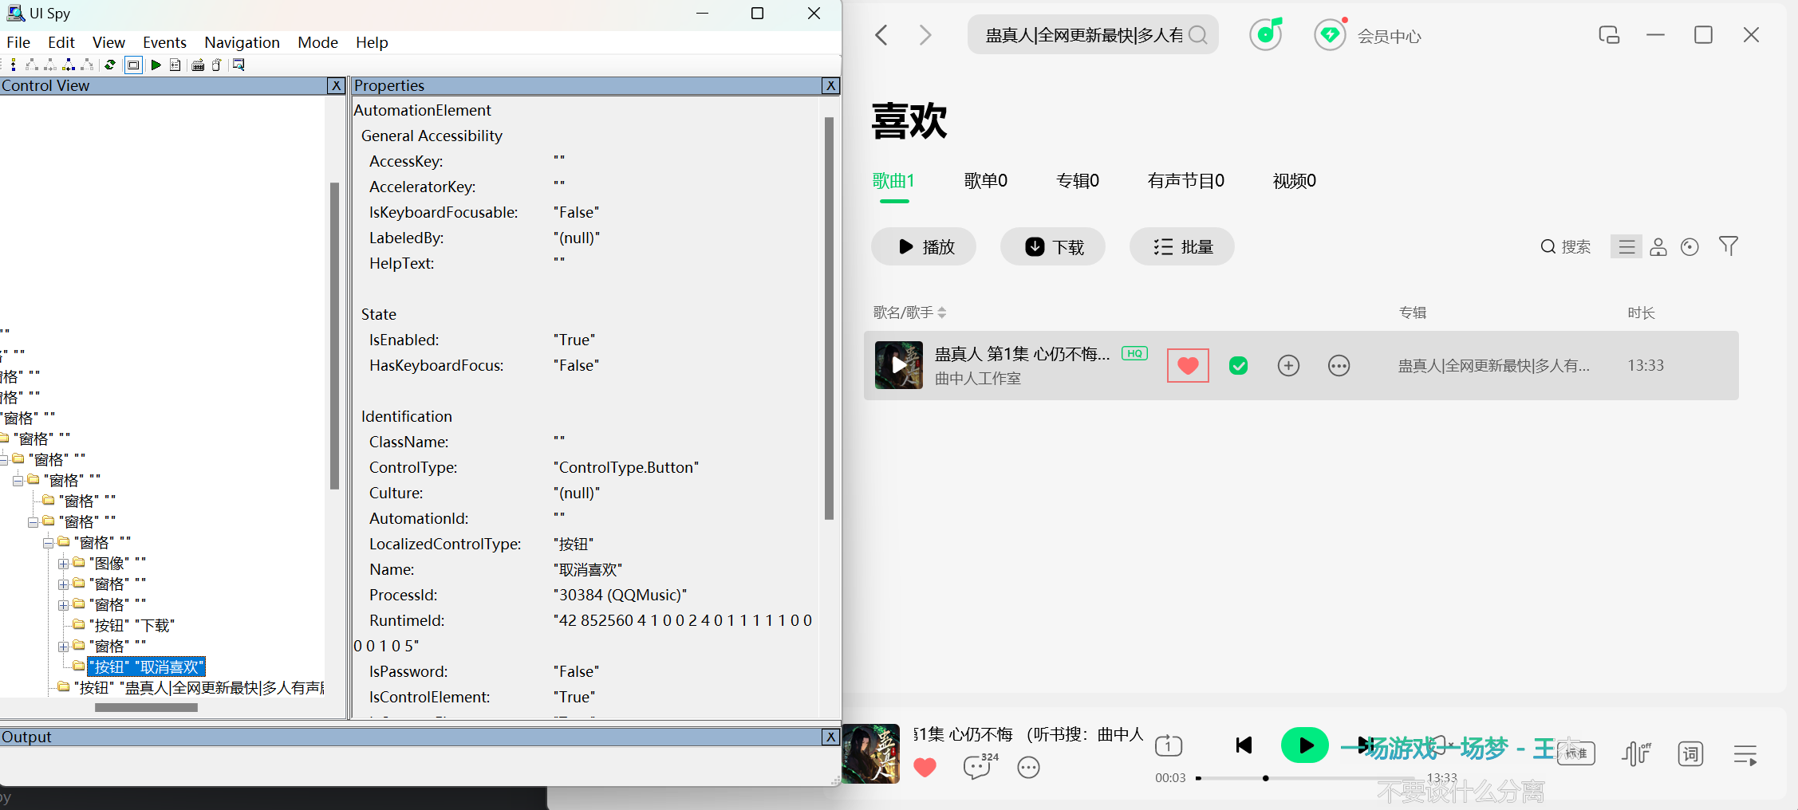The width and height of the screenshot is (1798, 810).
Task: Open the filter funnel icon
Action: pyautogui.click(x=1729, y=246)
